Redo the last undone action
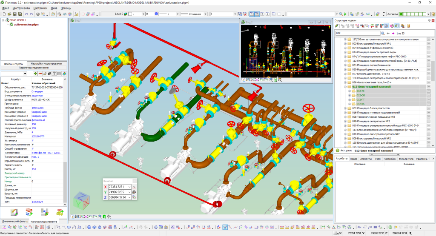The width and height of the screenshot is (436, 236). pos(32,14)
